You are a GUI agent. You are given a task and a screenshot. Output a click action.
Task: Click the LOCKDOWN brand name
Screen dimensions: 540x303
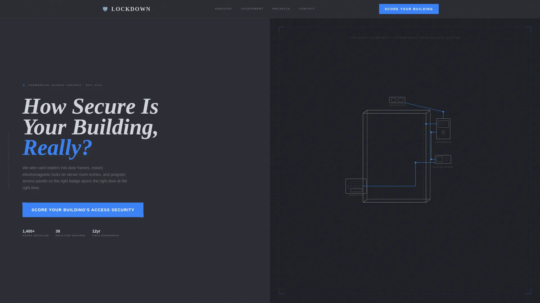(x=131, y=9)
